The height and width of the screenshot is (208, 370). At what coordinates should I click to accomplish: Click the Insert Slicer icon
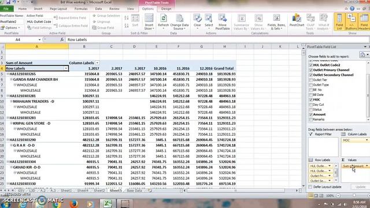[x=149, y=22]
